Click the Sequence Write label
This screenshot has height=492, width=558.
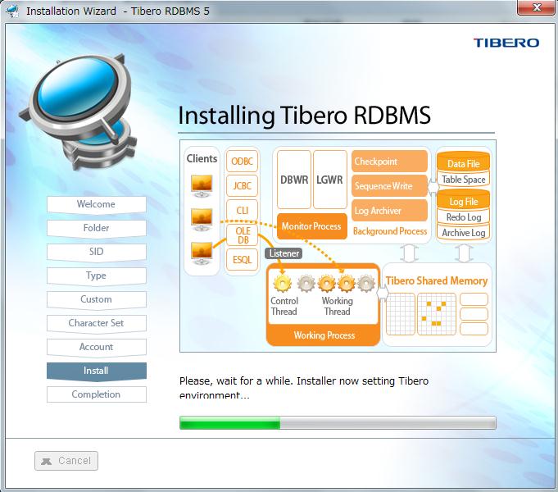coord(383,186)
